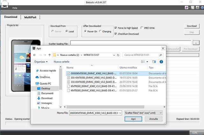The height and width of the screenshot is (135, 204).
Task: Browse scatter-loading file with ... button
Action: [x=196, y=43]
